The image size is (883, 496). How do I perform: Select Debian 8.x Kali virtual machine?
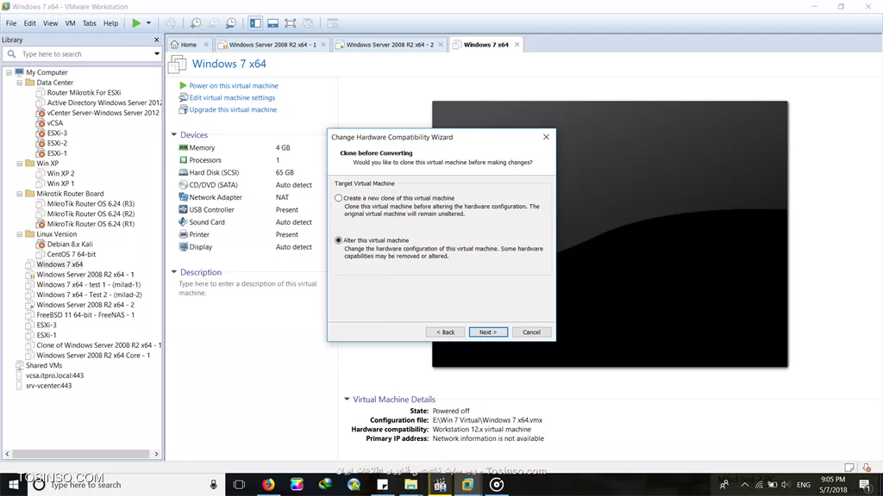click(70, 245)
